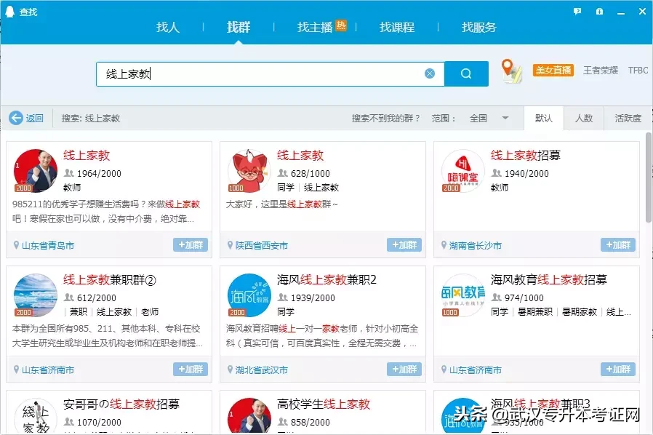The height and width of the screenshot is (435, 653).
Task: Click the search magnifier button
Action: coord(466,73)
